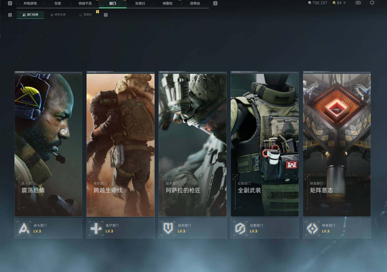Switch to the 赛季任务 sub-tab
This screenshot has width=387, height=272.
tap(58, 15)
